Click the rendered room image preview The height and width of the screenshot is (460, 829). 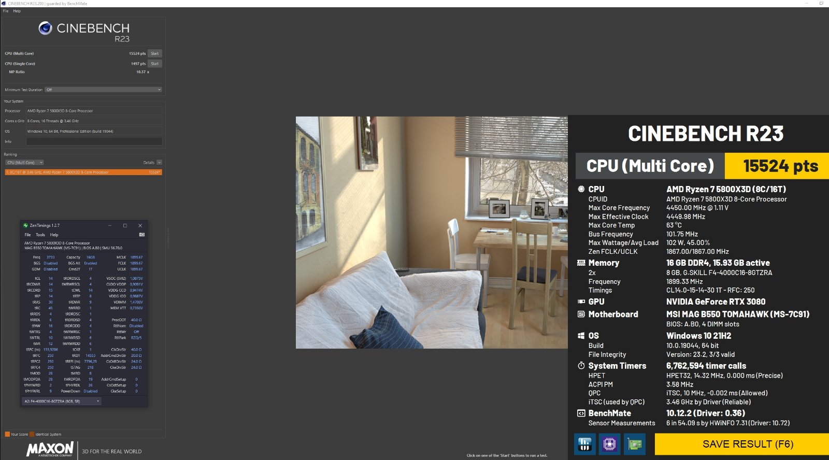tap(432, 233)
